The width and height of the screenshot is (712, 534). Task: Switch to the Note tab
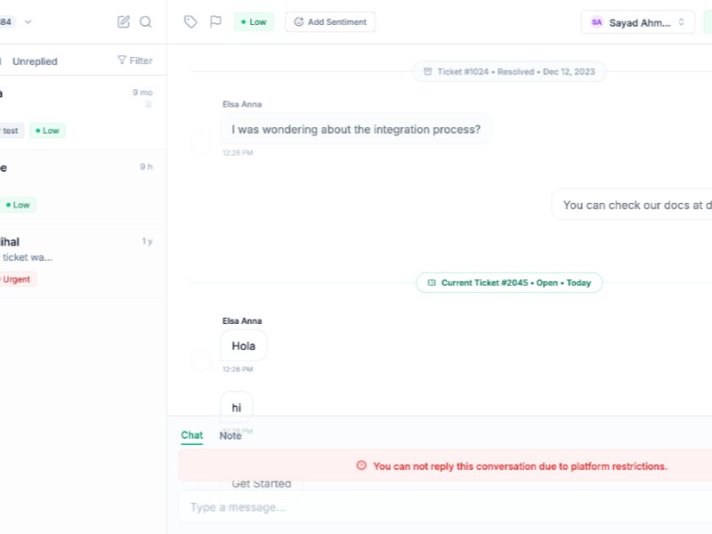(231, 436)
